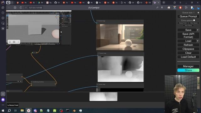Click the bookmark page icon in address bar
The height and width of the screenshot is (113, 201).
[x=162, y=8]
